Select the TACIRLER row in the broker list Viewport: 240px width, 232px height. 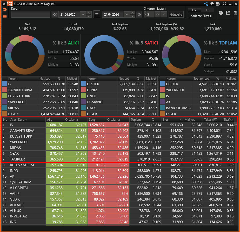point(118,159)
